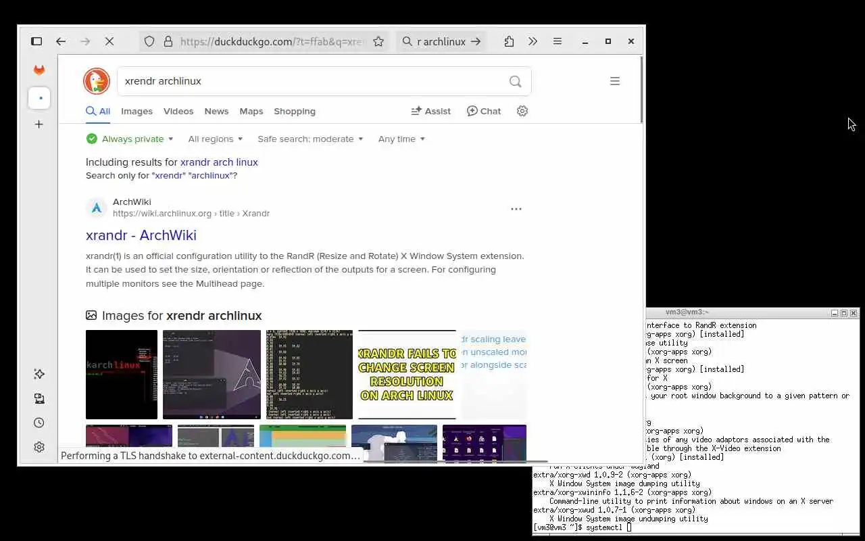
Task: Open xrandr - ArchWiki result link
Action: coord(141,235)
